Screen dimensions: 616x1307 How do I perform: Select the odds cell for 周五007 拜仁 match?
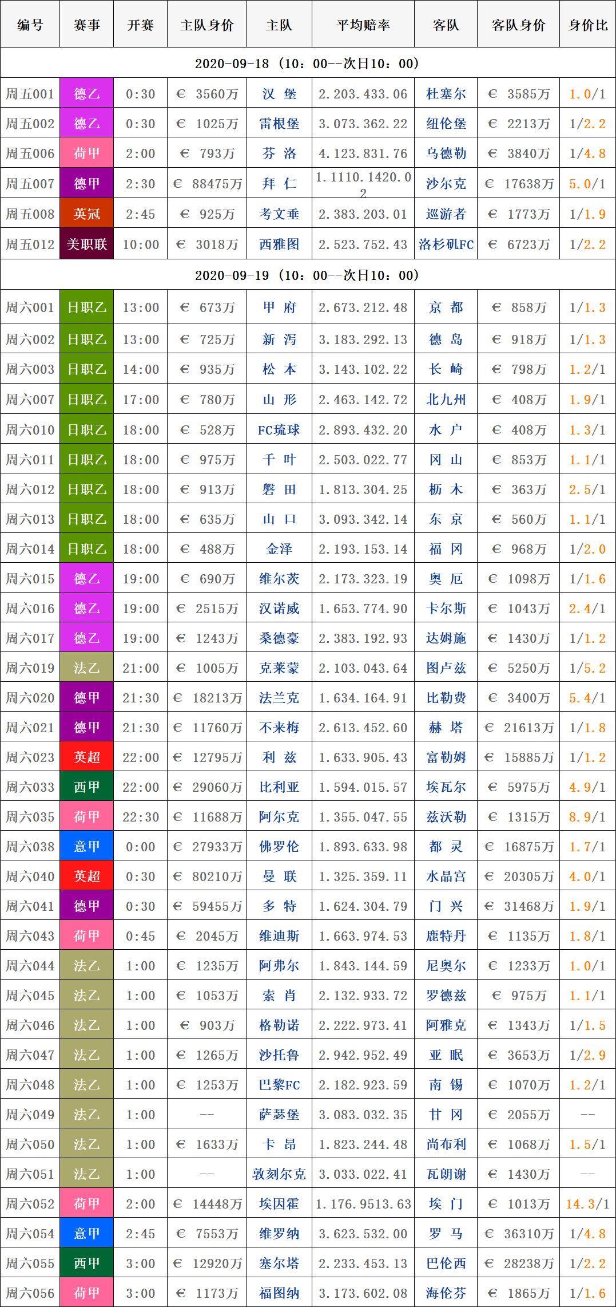pos(363,184)
